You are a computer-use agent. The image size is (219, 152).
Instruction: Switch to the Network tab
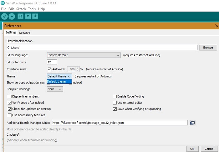pyautogui.click(x=24, y=33)
